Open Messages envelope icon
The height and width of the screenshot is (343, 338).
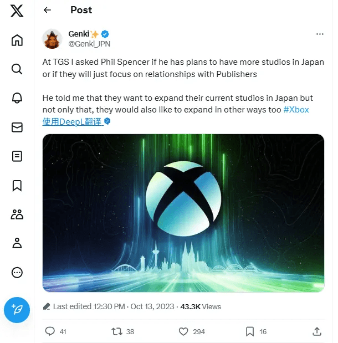coord(17,127)
